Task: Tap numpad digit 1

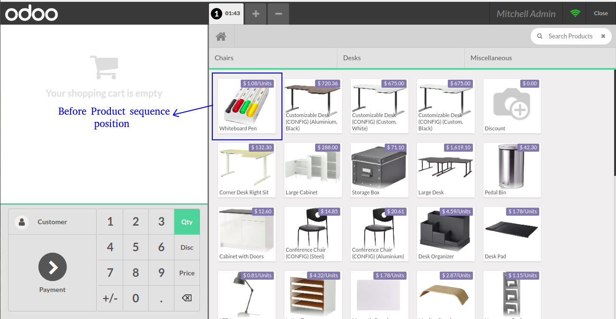Action: pos(110,222)
